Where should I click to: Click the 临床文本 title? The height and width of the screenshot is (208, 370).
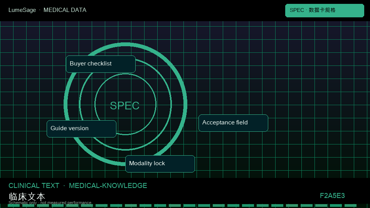pyautogui.click(x=27, y=196)
